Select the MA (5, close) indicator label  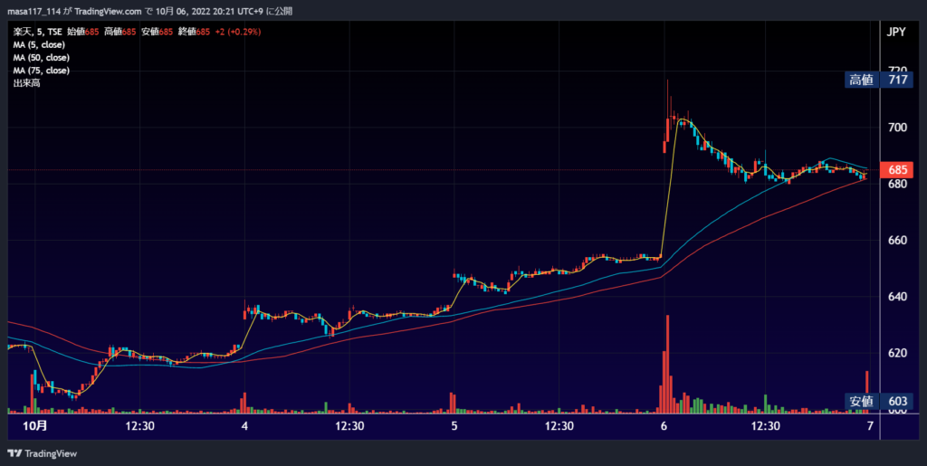point(39,45)
